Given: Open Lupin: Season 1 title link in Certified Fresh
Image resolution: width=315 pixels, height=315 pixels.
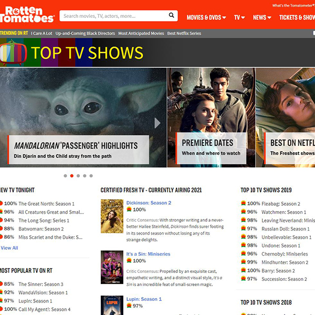Looking at the screenshot, I should pyautogui.click(x=144, y=299).
